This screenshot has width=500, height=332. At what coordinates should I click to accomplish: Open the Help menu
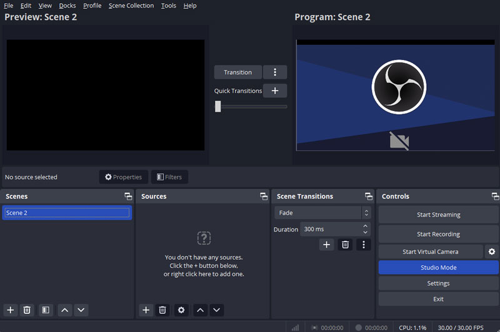click(190, 6)
